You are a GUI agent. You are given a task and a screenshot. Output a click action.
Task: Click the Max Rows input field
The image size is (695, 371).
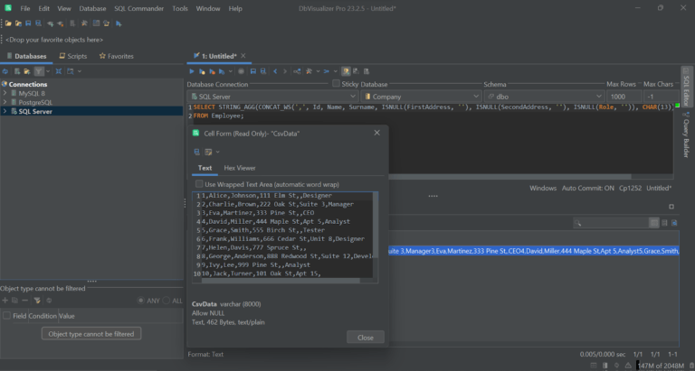(x=621, y=97)
